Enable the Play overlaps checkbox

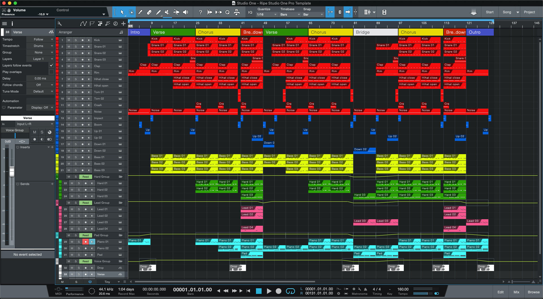pyautogui.click(x=51, y=72)
